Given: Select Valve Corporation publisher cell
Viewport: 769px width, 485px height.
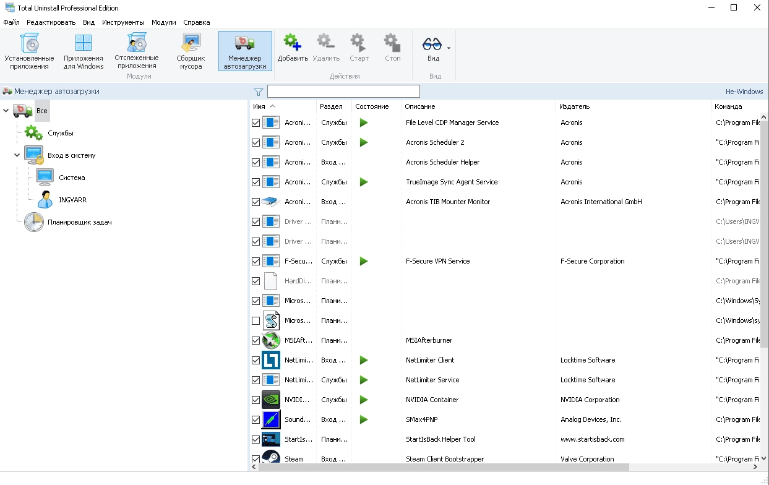Looking at the screenshot, I should (x=587, y=459).
